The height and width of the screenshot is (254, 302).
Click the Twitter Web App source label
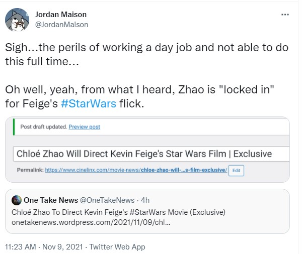coord(117,247)
